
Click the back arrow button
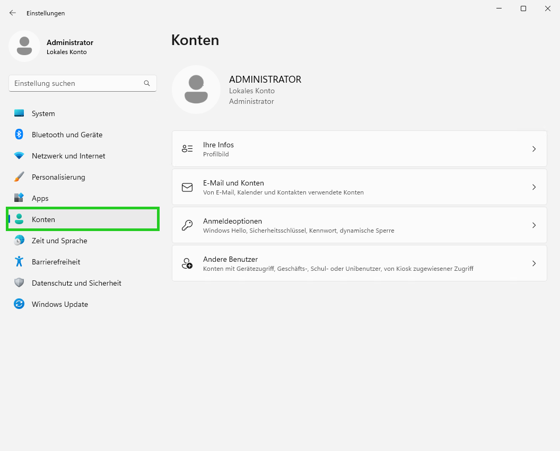[x=12, y=13]
